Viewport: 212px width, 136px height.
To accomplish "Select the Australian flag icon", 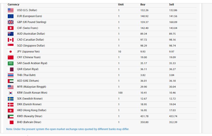I will point(11,34).
